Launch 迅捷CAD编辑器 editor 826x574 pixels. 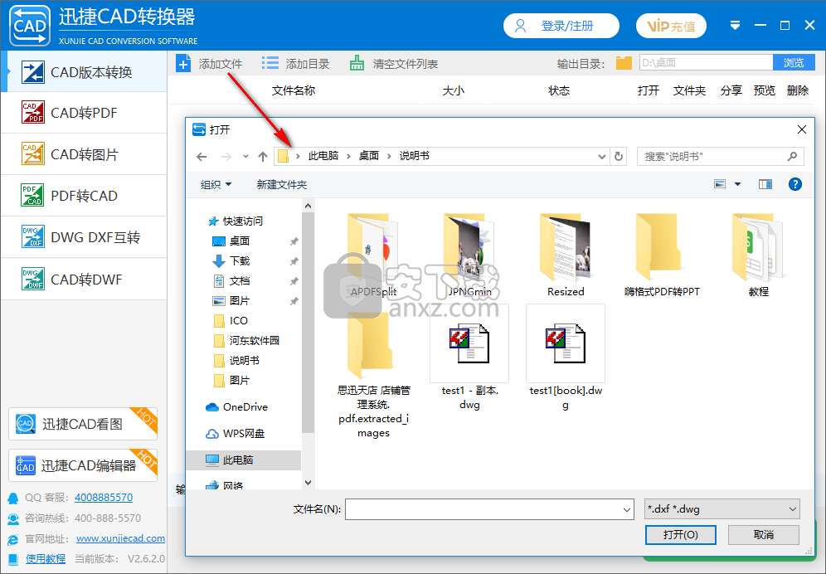click(83, 465)
